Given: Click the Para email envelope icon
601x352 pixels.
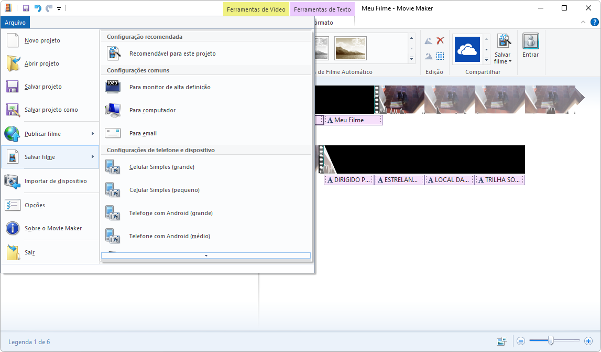Looking at the screenshot, I should pos(113,133).
